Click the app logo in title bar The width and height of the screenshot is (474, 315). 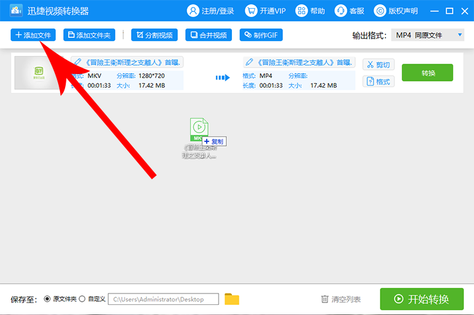pyautogui.click(x=16, y=11)
